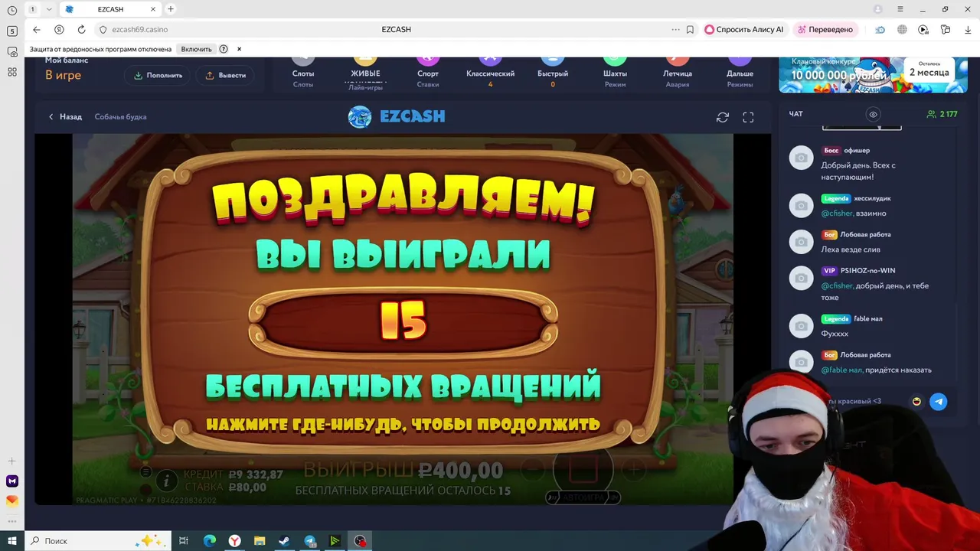This screenshot has width=980, height=551.
Task: Click username офишер in chat
Action: pos(857,151)
